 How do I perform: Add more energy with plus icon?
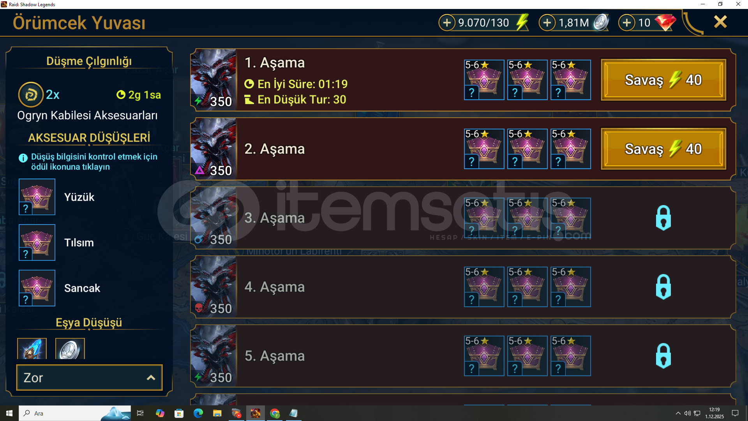pos(447,23)
